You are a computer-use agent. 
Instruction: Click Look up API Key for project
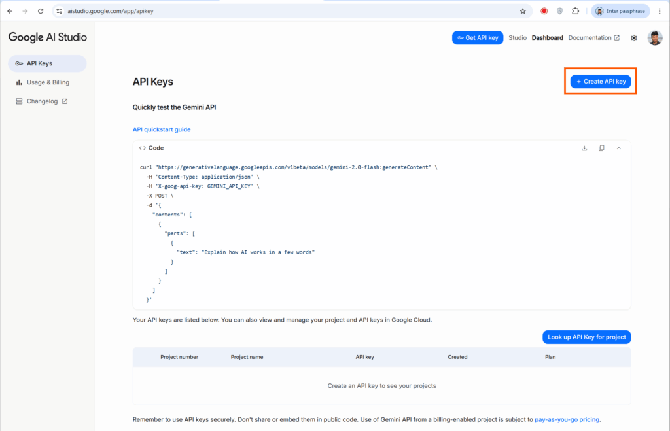click(x=587, y=337)
